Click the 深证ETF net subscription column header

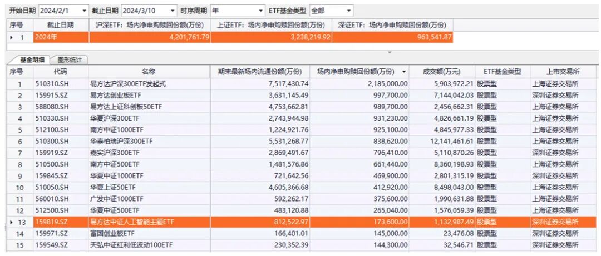[392, 25]
